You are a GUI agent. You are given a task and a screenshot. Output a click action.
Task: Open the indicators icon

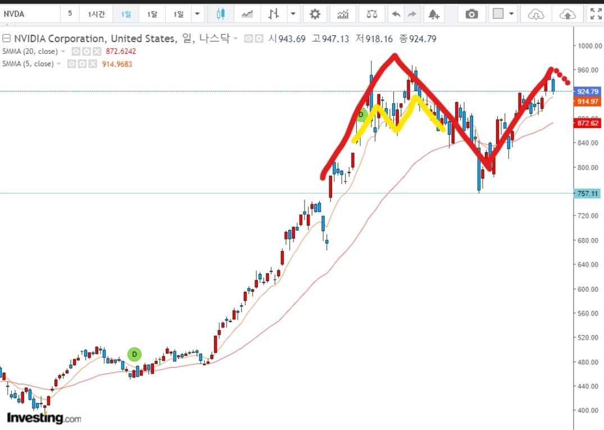[x=342, y=14]
